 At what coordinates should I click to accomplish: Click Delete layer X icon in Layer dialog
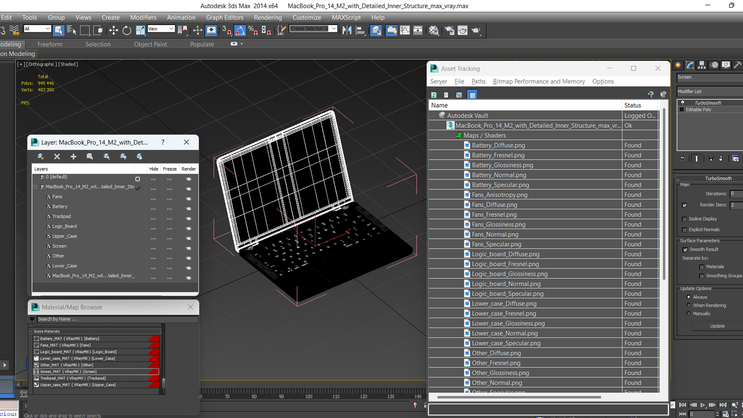(57, 156)
